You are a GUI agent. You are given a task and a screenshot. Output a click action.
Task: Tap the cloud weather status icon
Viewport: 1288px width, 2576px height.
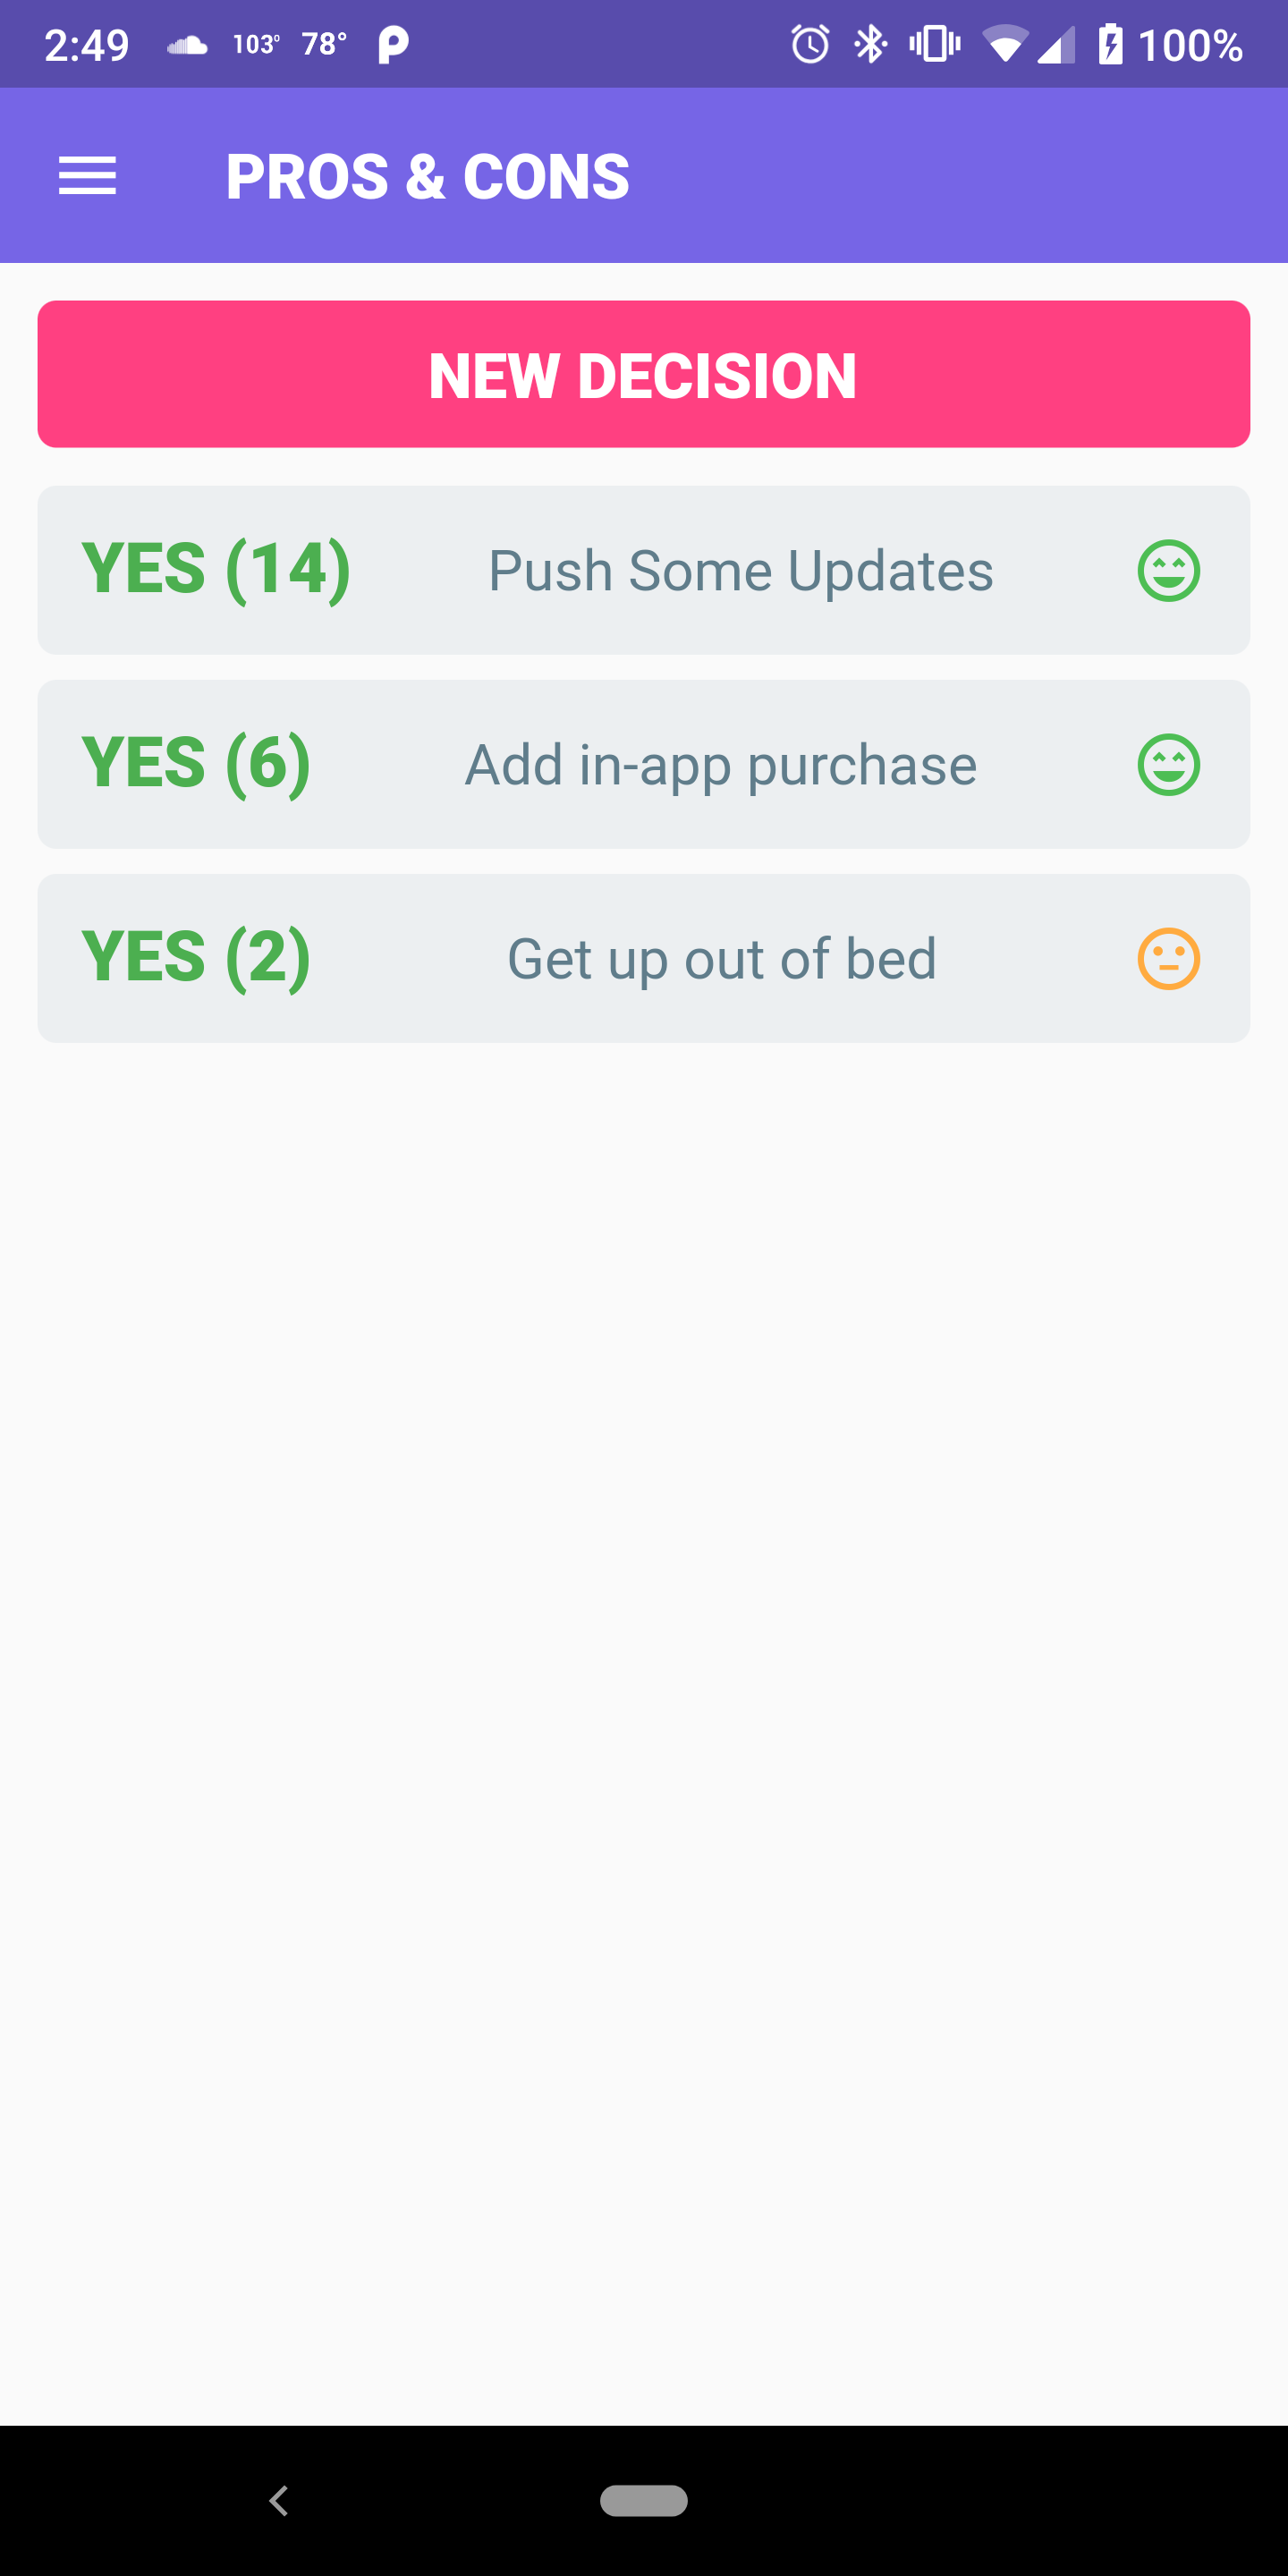187,45
